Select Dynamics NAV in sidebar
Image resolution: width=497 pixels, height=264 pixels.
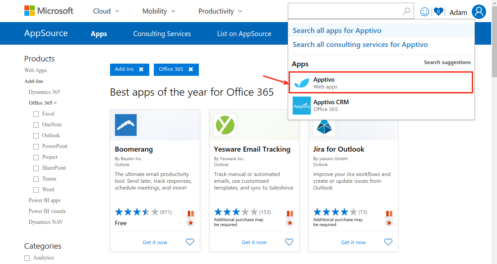[46, 222]
